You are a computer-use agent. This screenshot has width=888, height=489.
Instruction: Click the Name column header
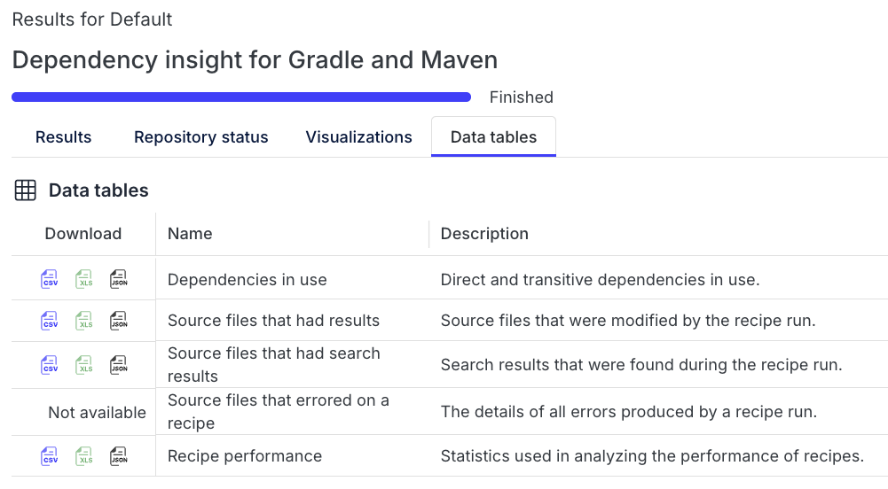coord(190,234)
